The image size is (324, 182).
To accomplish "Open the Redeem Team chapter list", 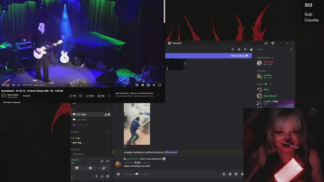I will [39, 85].
